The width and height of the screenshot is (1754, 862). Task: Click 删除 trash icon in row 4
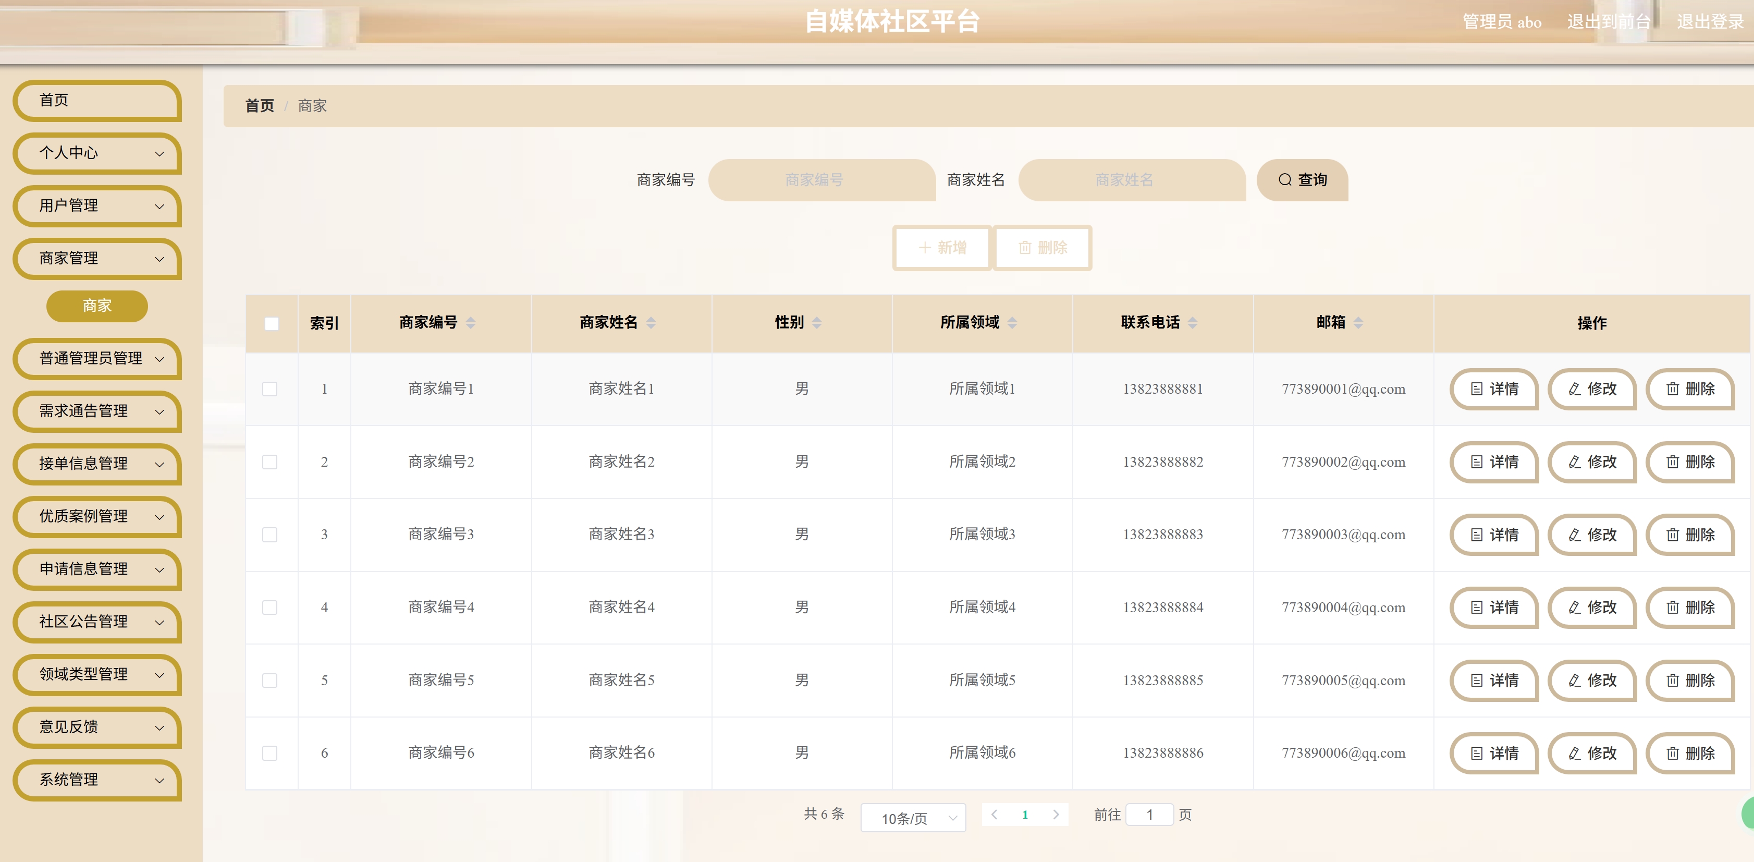pos(1672,607)
